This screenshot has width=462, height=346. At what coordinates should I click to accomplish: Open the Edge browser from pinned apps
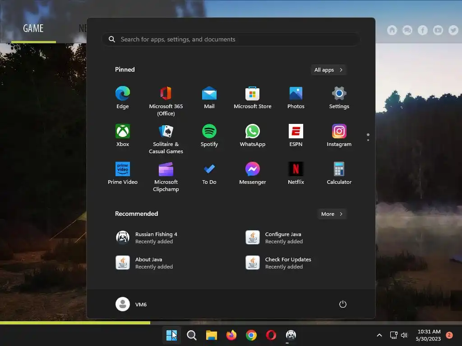coord(123,98)
